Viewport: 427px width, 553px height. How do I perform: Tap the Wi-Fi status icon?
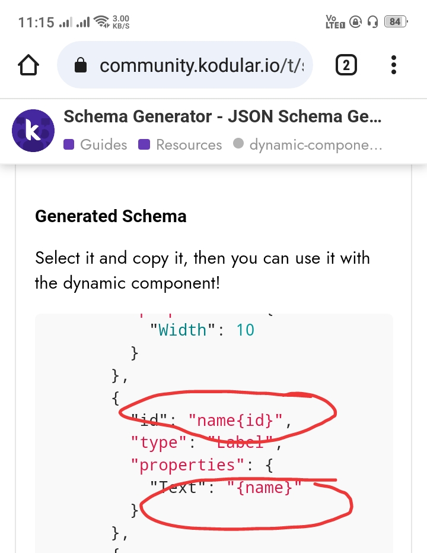pos(102,21)
